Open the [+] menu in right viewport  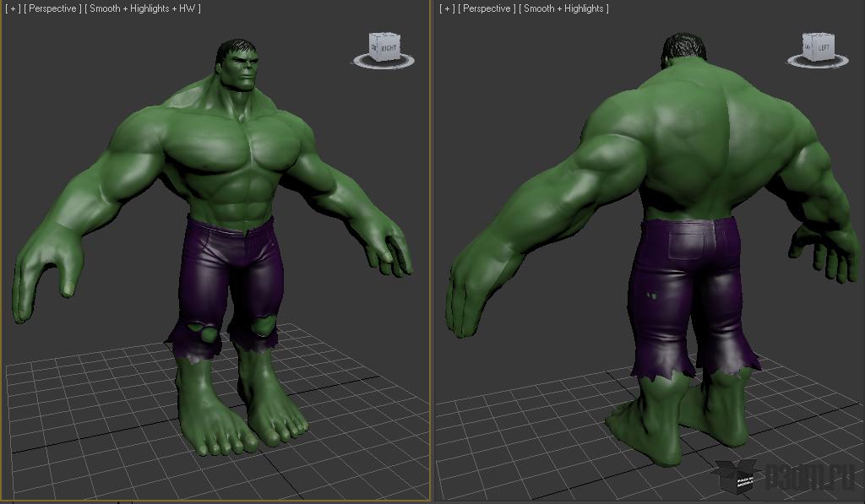(447, 8)
